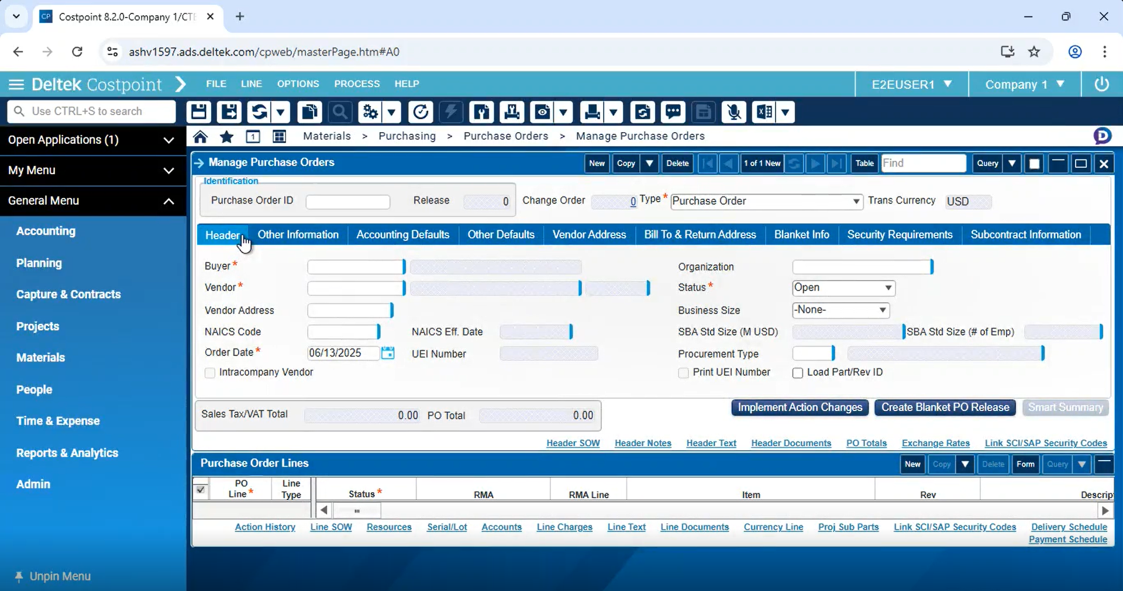Open the chat speech bubble icon

tap(673, 112)
